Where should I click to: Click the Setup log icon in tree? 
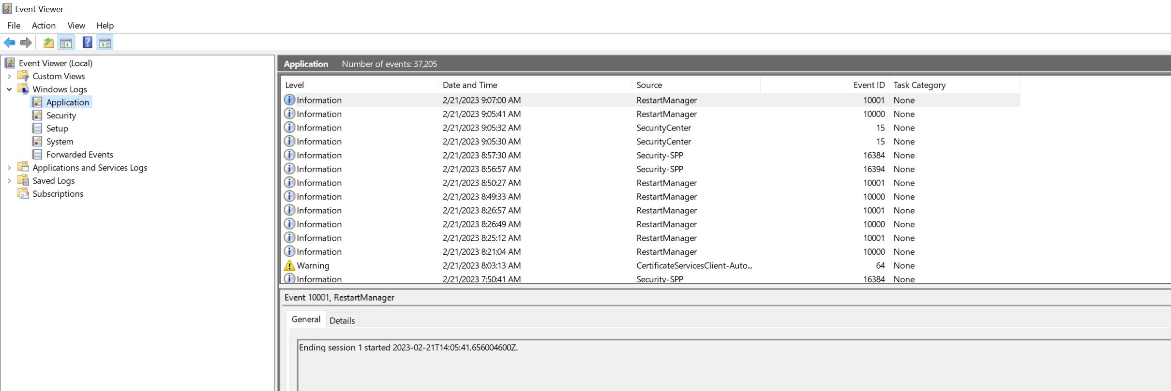37,128
